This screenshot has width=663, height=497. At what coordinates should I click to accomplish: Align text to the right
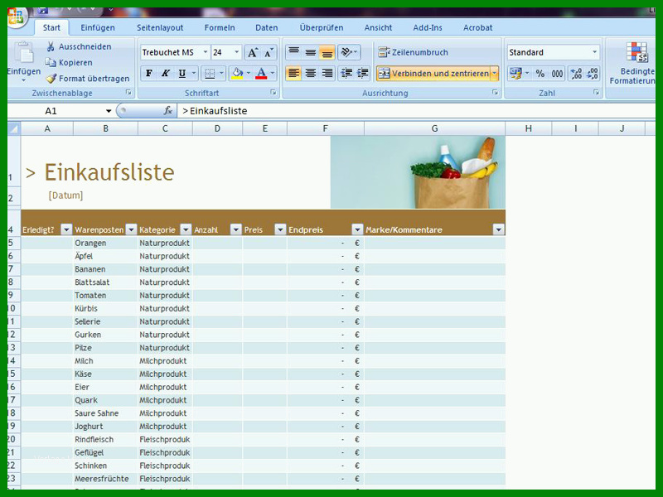click(327, 73)
